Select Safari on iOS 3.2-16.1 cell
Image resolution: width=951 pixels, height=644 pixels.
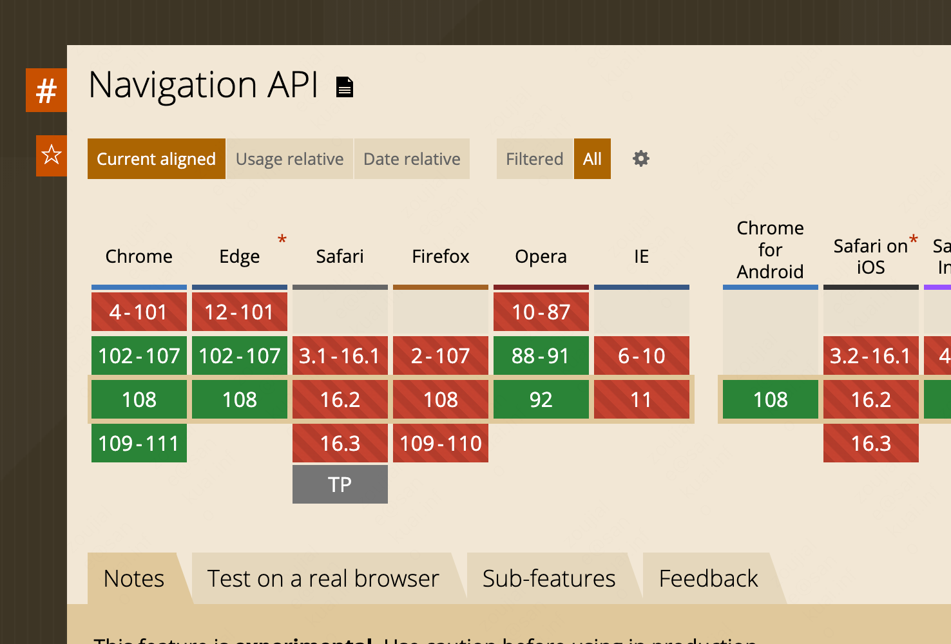point(871,355)
